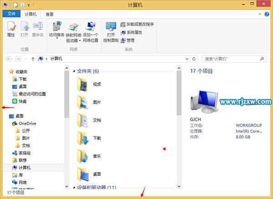Open the recent locations dropdown arrow
273x199 pixels.
pos(26,59)
